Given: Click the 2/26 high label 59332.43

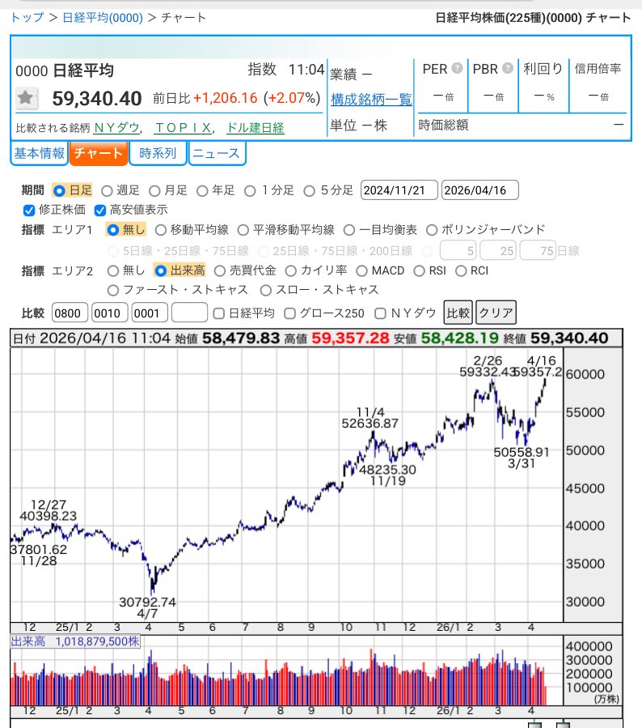Looking at the screenshot, I should [488, 372].
